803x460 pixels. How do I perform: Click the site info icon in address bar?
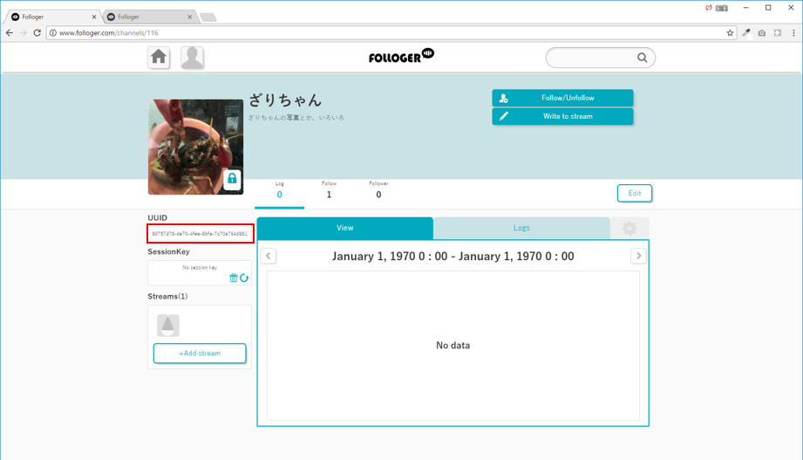(x=52, y=33)
